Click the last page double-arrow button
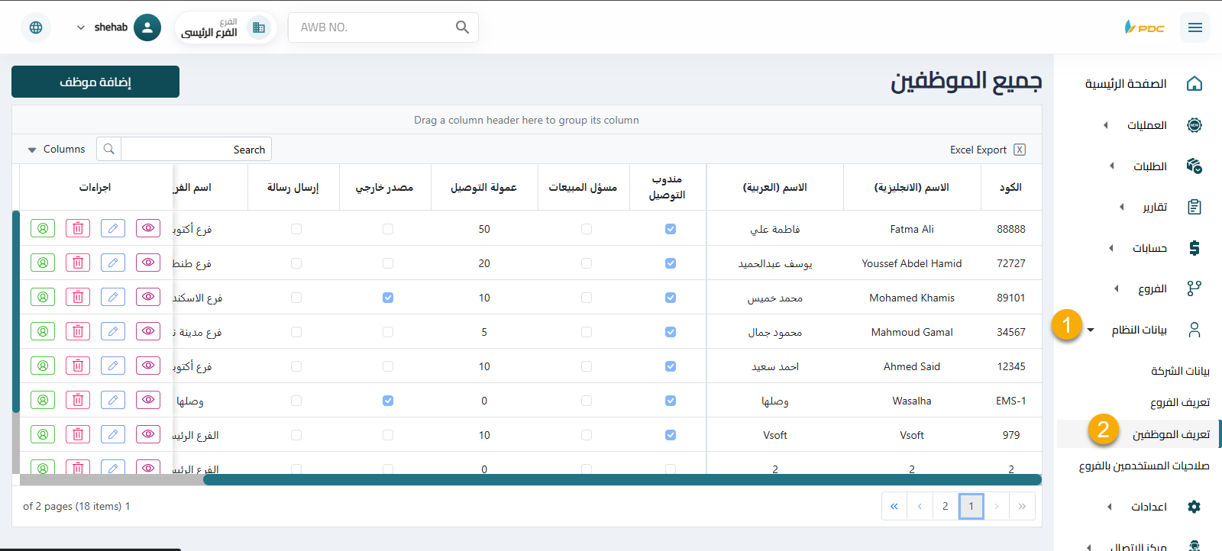Viewport: 1222px width, 551px height. click(1022, 506)
